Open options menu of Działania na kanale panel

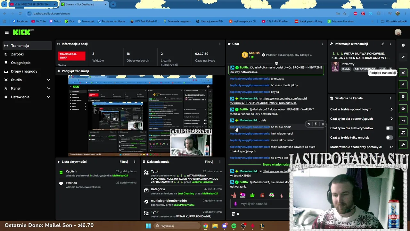pos(390,98)
